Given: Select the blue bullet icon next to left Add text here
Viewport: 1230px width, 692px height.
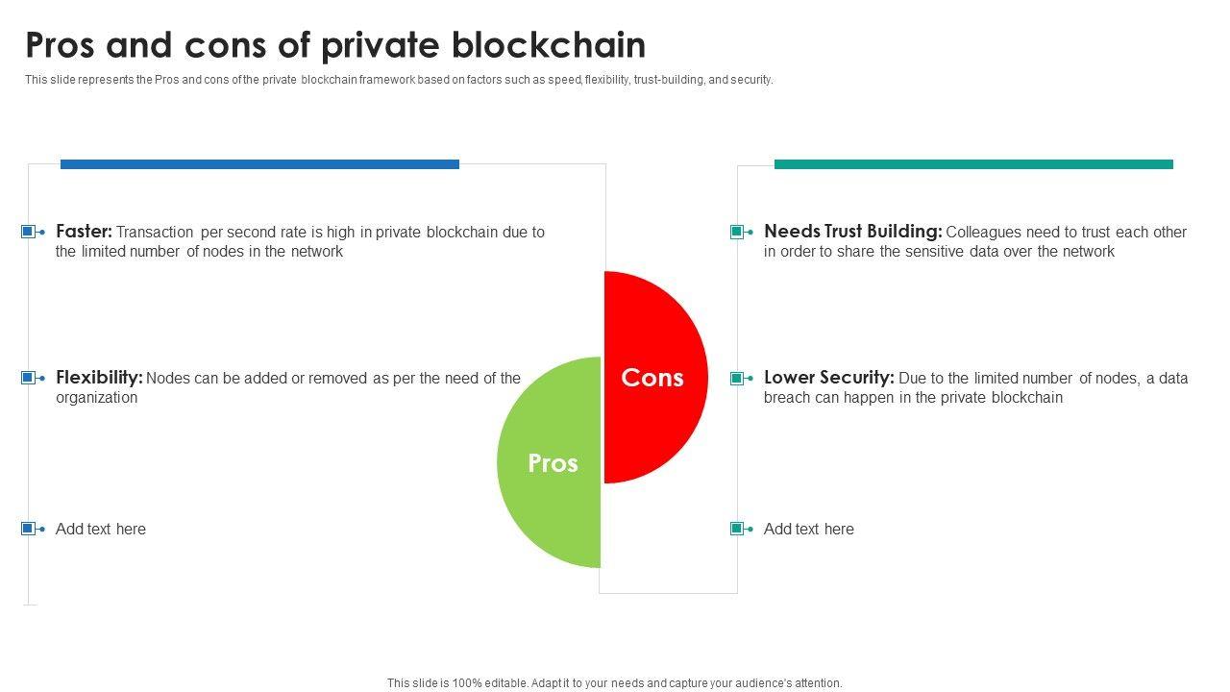Looking at the screenshot, I should coord(29,529).
